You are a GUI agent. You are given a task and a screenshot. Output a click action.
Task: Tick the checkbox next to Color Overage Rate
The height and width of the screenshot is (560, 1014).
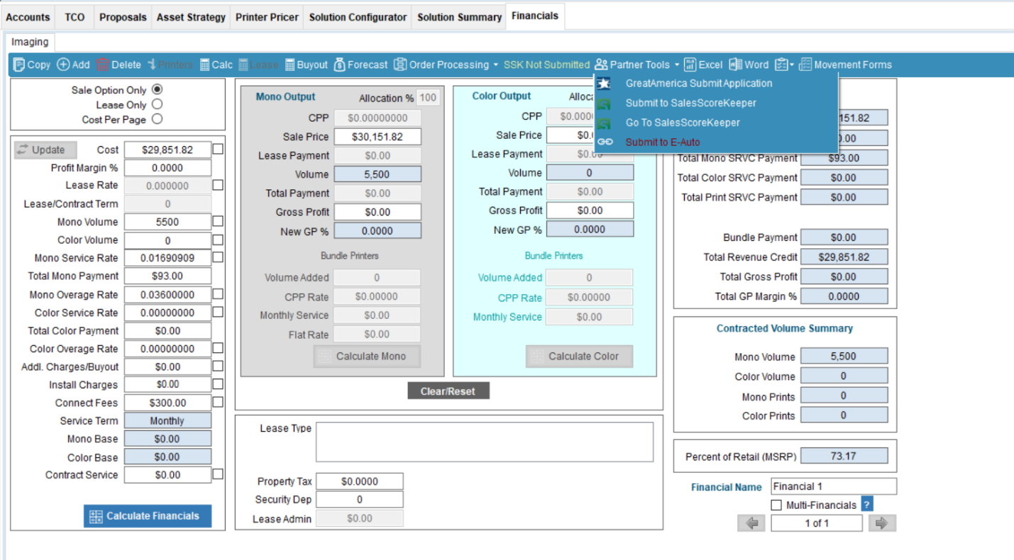[x=219, y=348]
